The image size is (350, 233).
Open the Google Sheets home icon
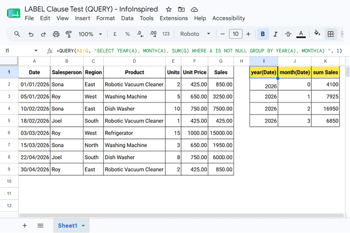click(14, 14)
